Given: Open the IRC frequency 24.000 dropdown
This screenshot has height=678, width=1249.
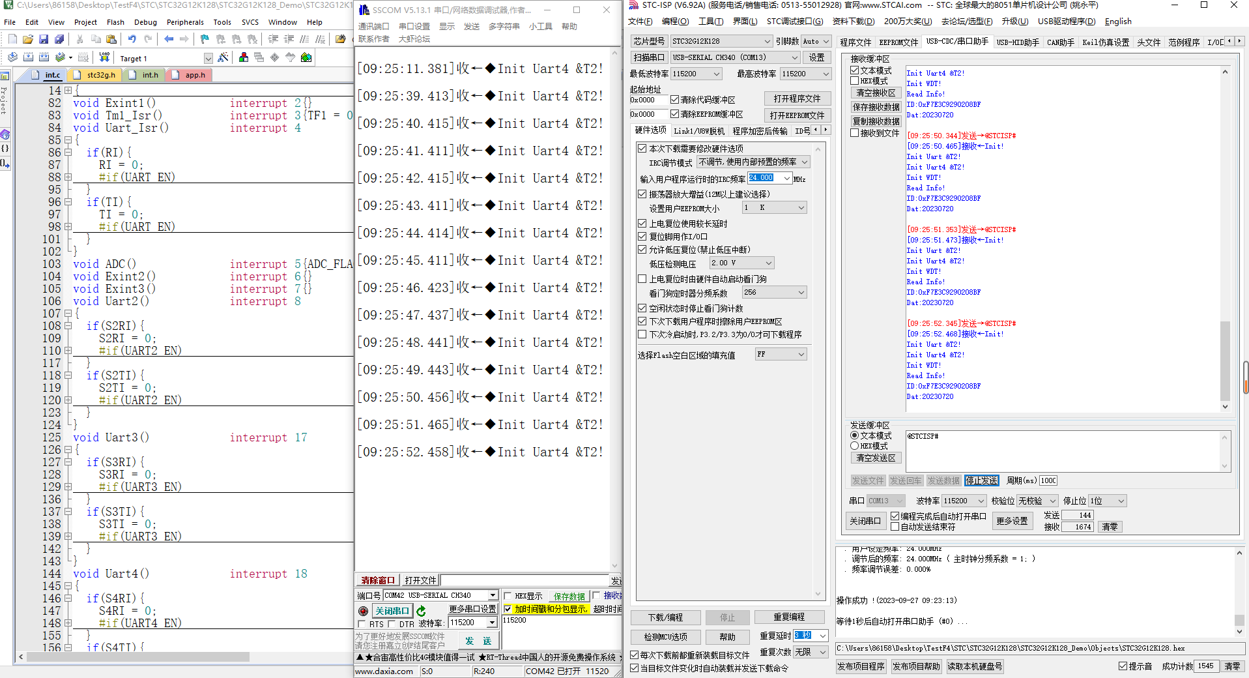Looking at the screenshot, I should pos(787,178).
